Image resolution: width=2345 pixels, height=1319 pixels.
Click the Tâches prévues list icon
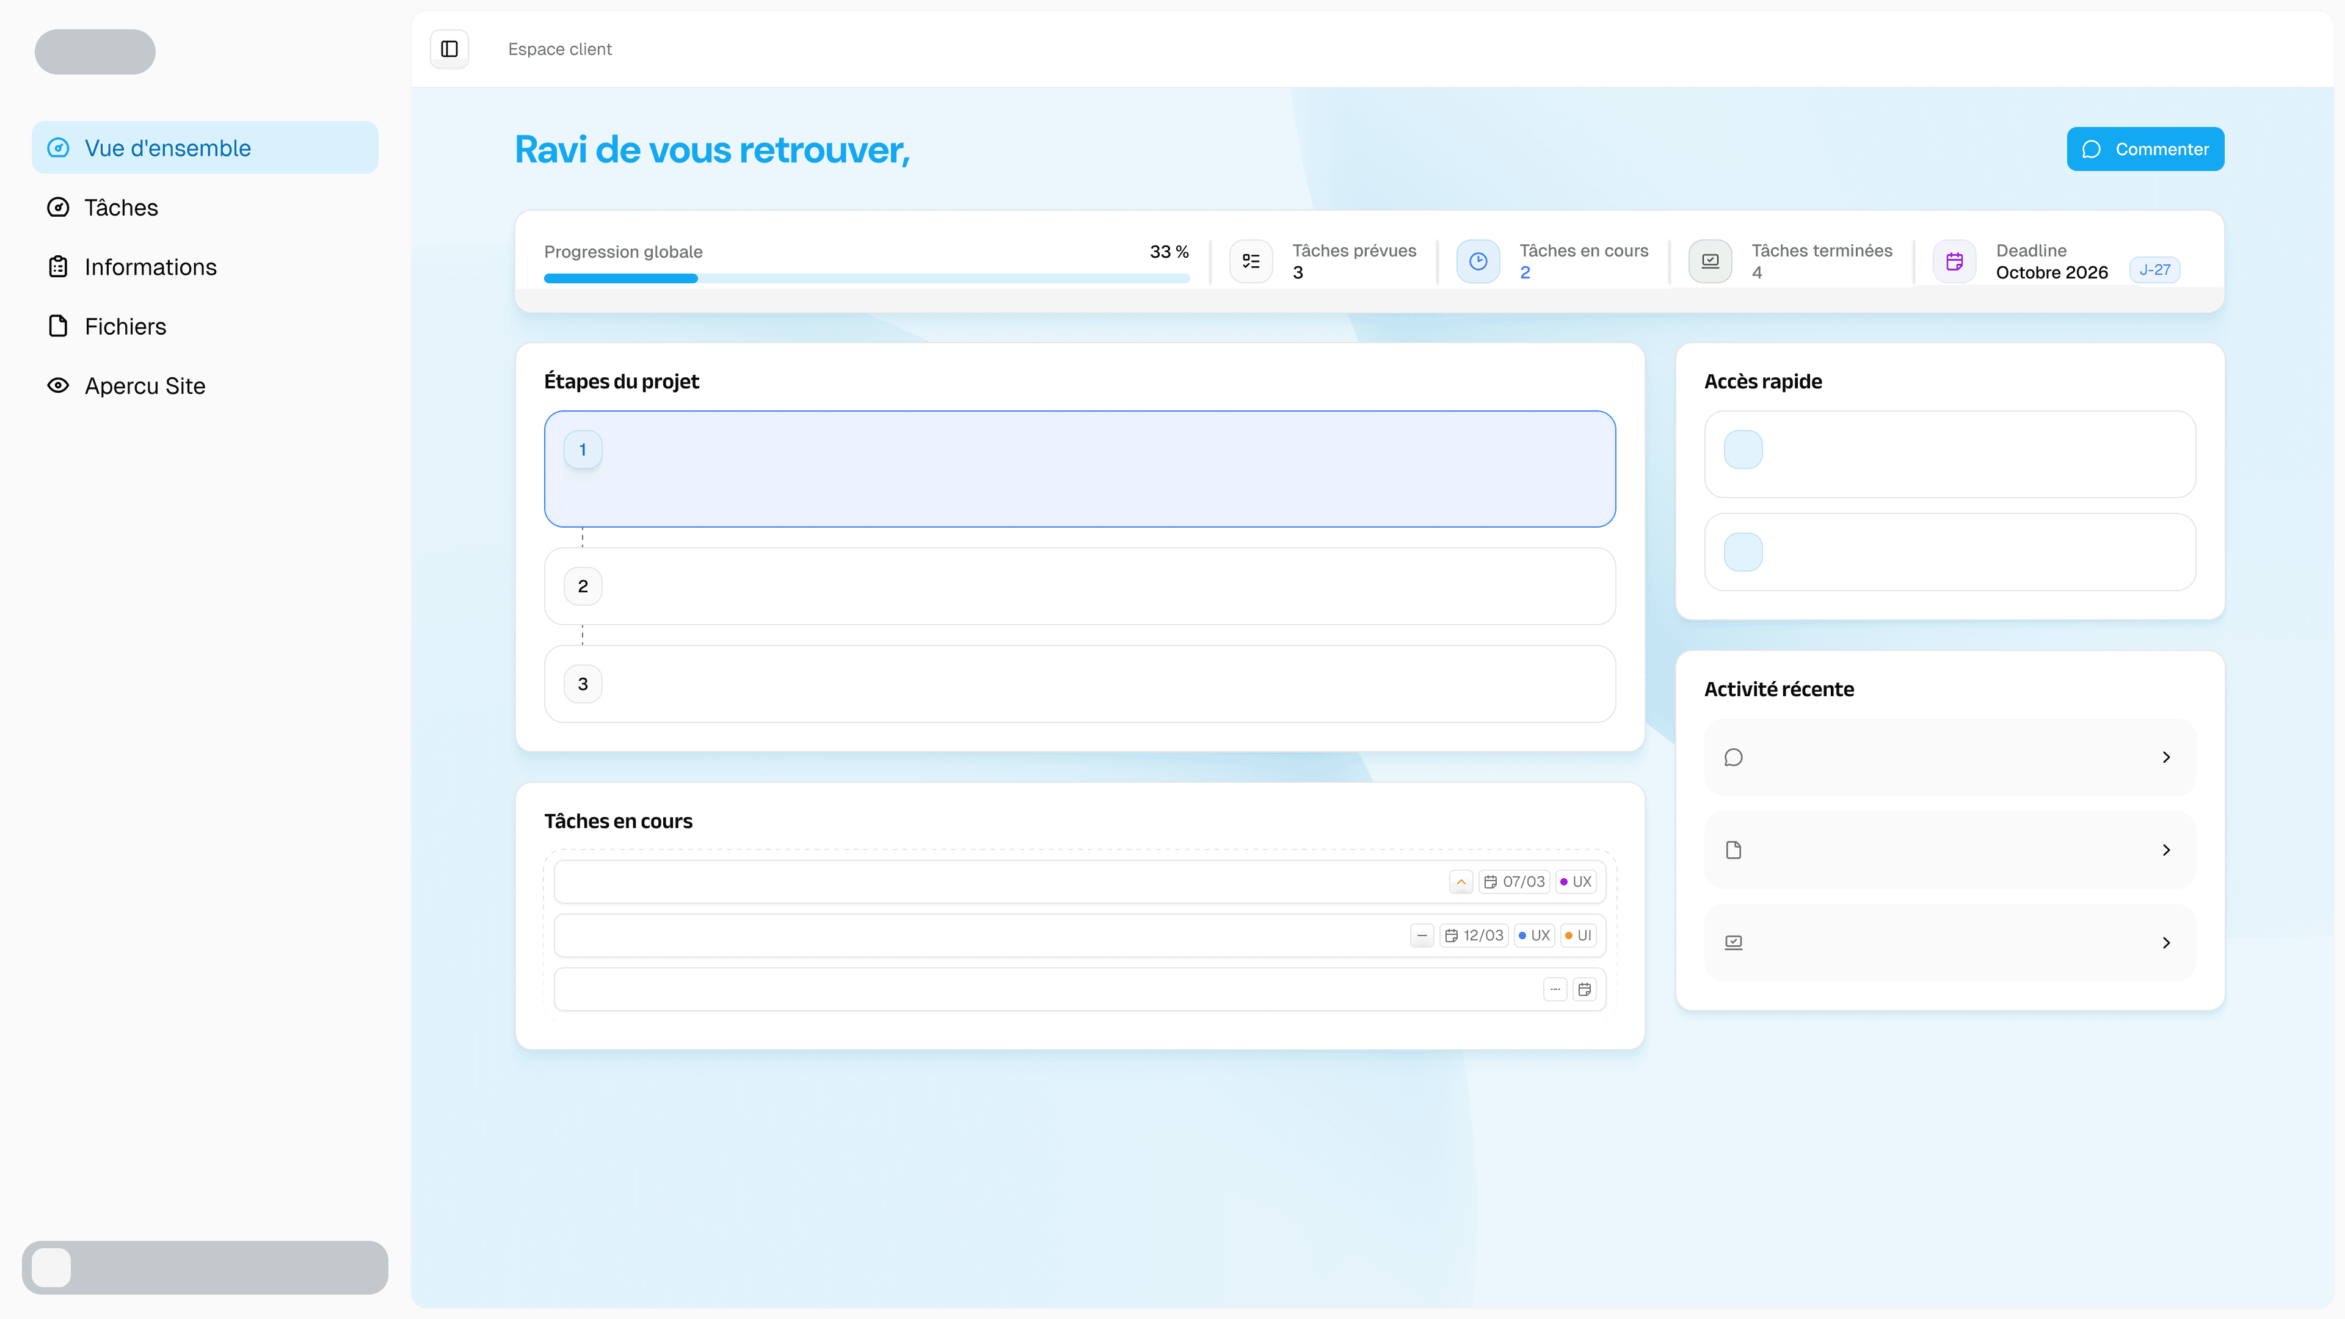pyautogui.click(x=1251, y=261)
